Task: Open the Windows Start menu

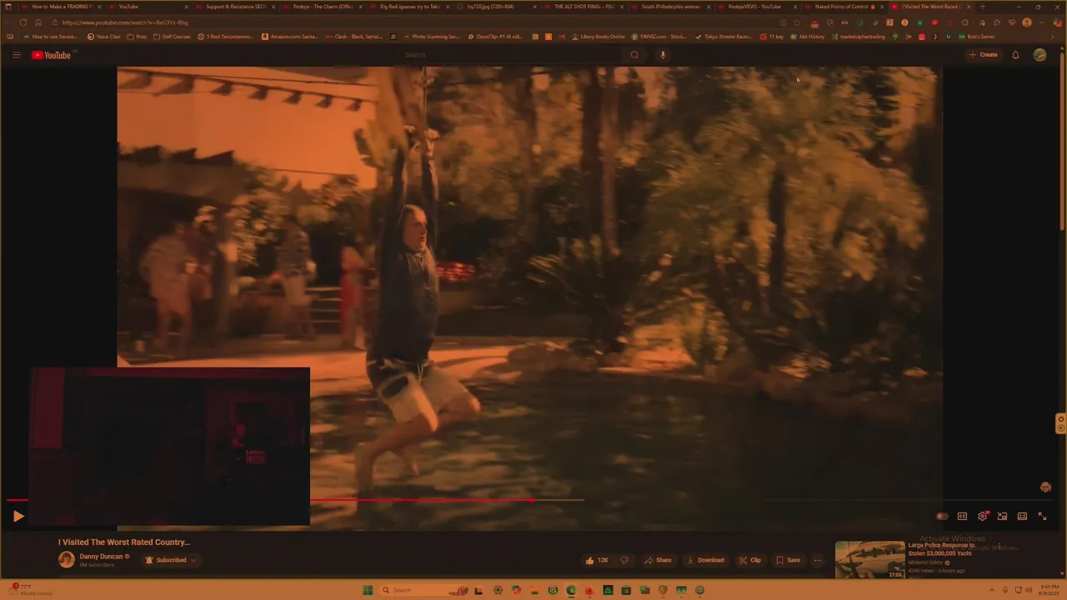Action: (x=368, y=590)
